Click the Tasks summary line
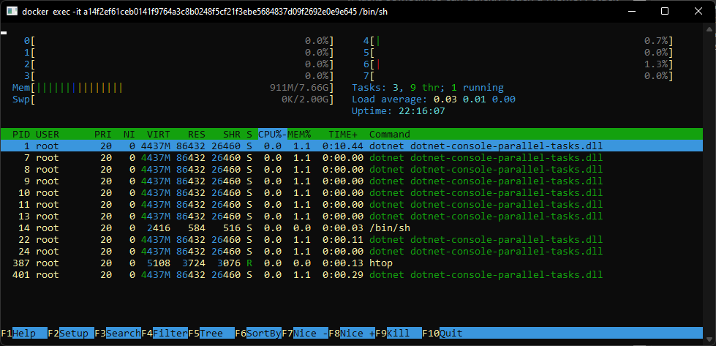Screen dimensions: 716x346 (x=428, y=88)
